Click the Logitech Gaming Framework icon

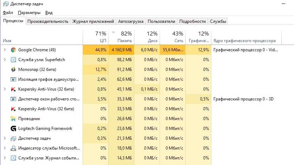pyautogui.click(x=13, y=128)
